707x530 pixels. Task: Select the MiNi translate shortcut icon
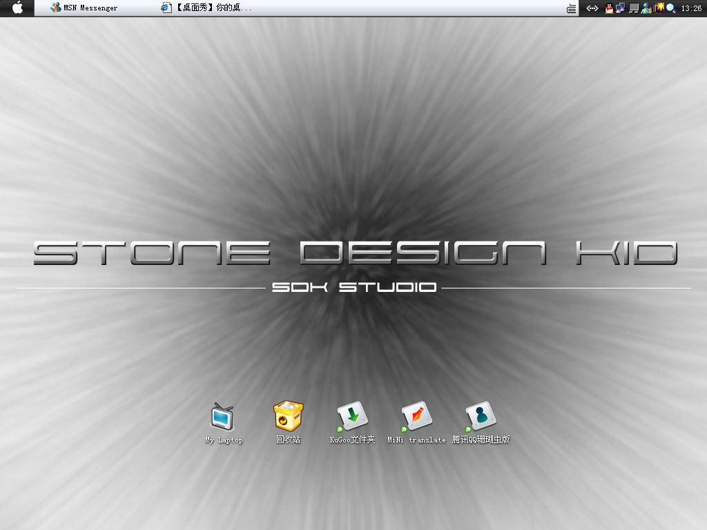(x=416, y=422)
